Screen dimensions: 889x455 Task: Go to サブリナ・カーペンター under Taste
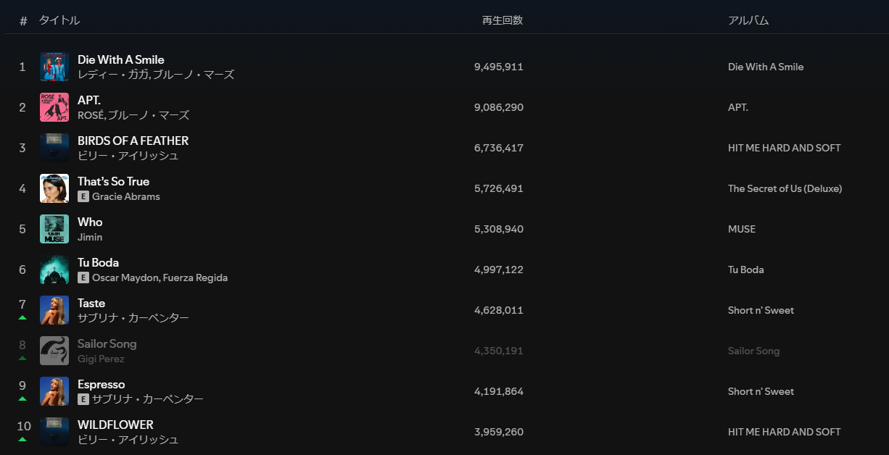[x=133, y=318]
